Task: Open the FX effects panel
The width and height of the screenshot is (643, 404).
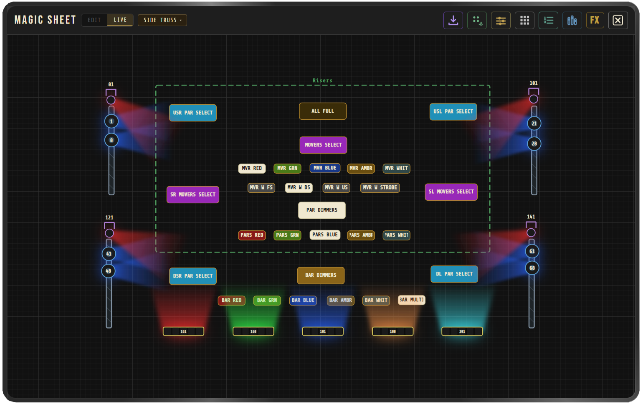Action: [x=595, y=20]
